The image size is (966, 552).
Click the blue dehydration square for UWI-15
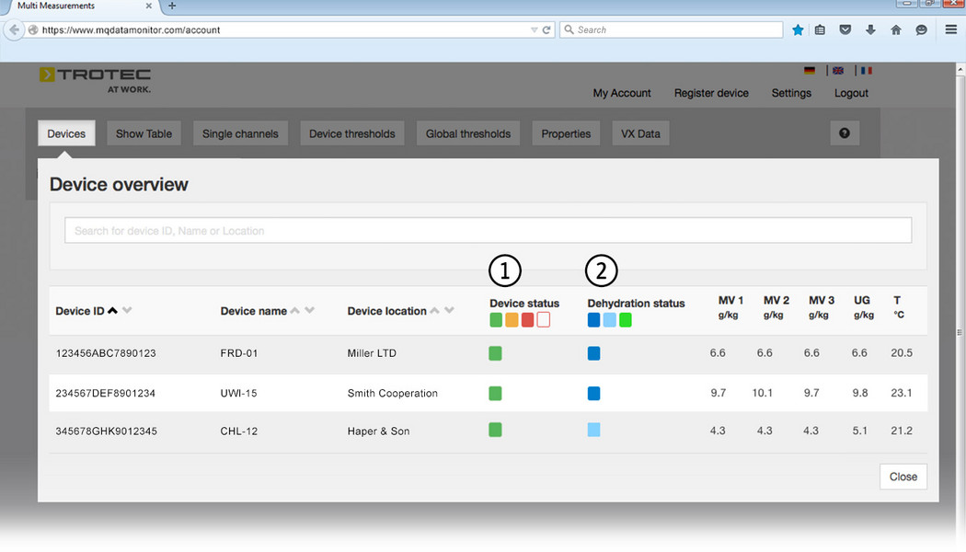click(x=594, y=393)
